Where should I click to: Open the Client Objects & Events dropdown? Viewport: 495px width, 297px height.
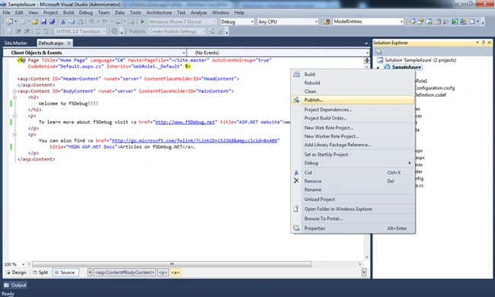point(184,53)
